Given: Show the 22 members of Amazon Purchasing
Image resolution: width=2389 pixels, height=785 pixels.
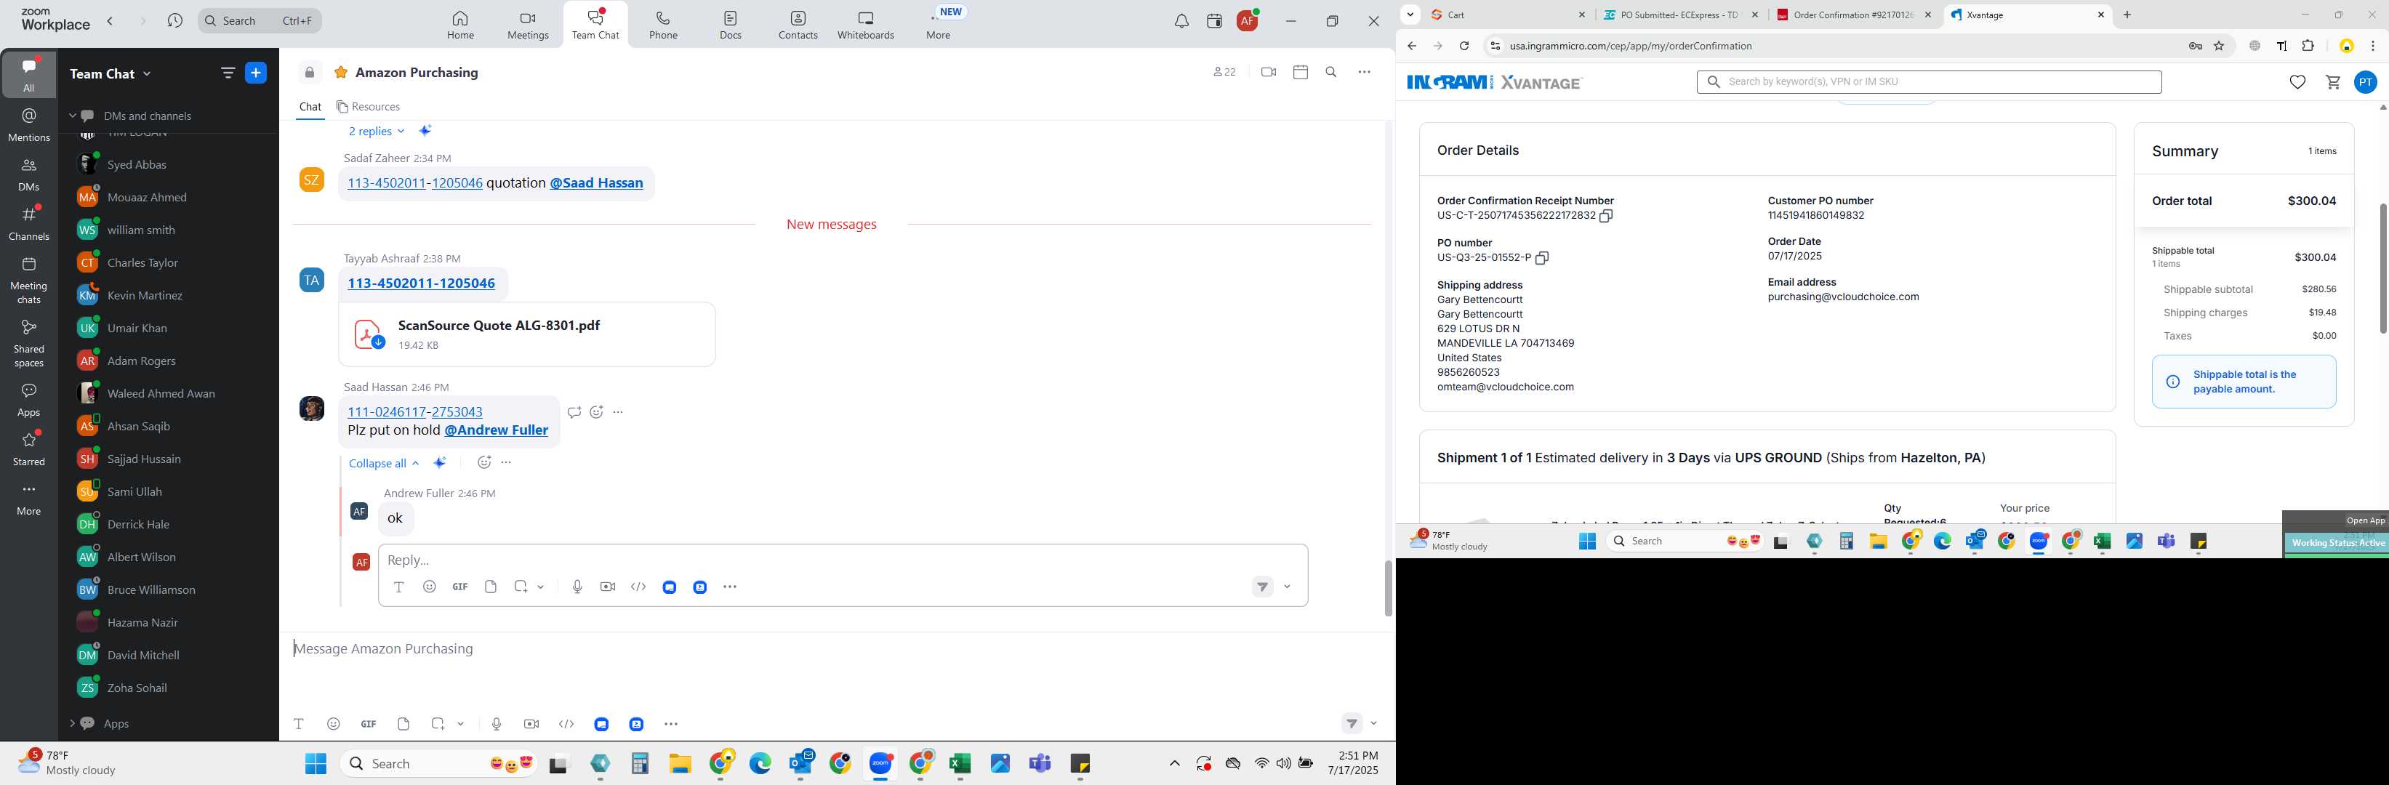Looking at the screenshot, I should coord(1224,72).
